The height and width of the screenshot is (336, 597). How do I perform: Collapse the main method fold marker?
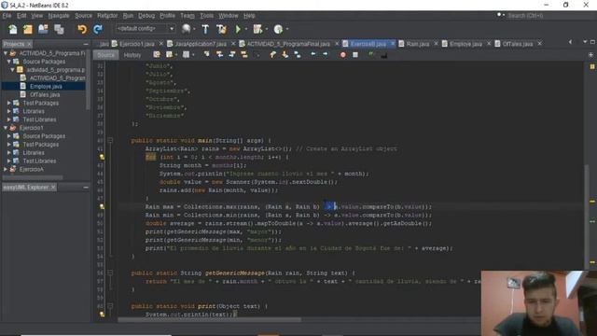[x=110, y=141]
